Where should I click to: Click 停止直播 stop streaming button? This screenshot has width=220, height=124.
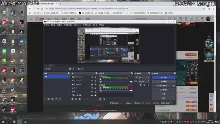[x=164, y=77]
